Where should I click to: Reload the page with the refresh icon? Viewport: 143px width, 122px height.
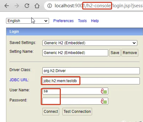(27, 6)
